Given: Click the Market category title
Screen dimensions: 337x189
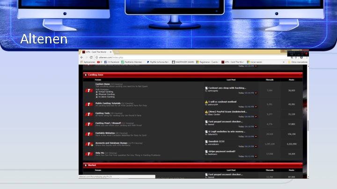Looking at the screenshot, I should click(x=92, y=165).
